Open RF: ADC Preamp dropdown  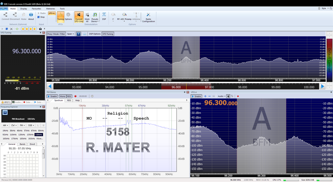(x=124, y=17)
